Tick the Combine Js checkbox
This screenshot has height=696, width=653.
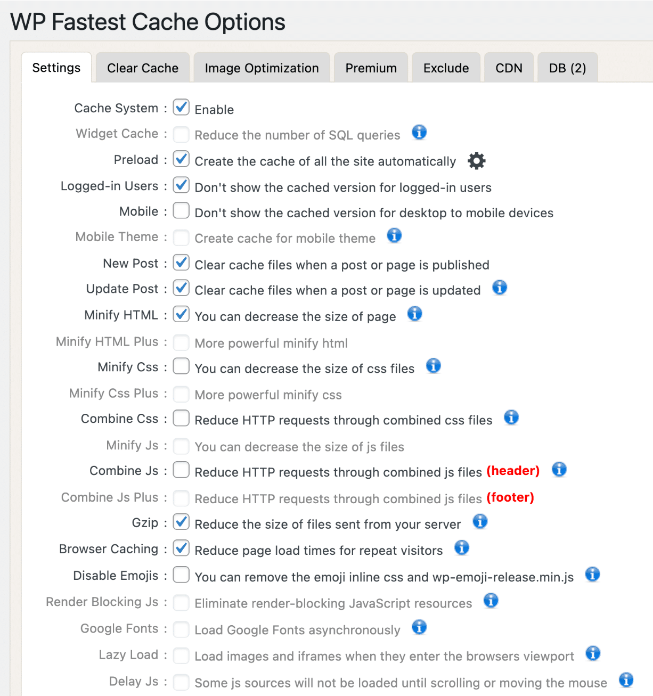181,470
